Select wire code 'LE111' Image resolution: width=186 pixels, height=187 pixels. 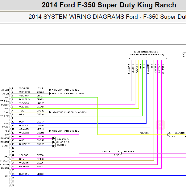pos(40,88)
